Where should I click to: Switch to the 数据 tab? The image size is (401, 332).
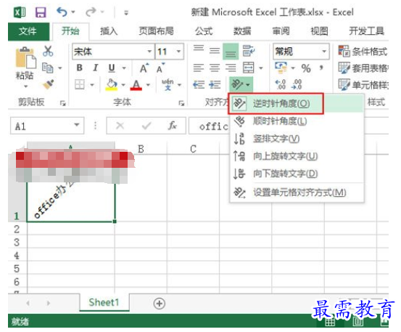click(242, 31)
